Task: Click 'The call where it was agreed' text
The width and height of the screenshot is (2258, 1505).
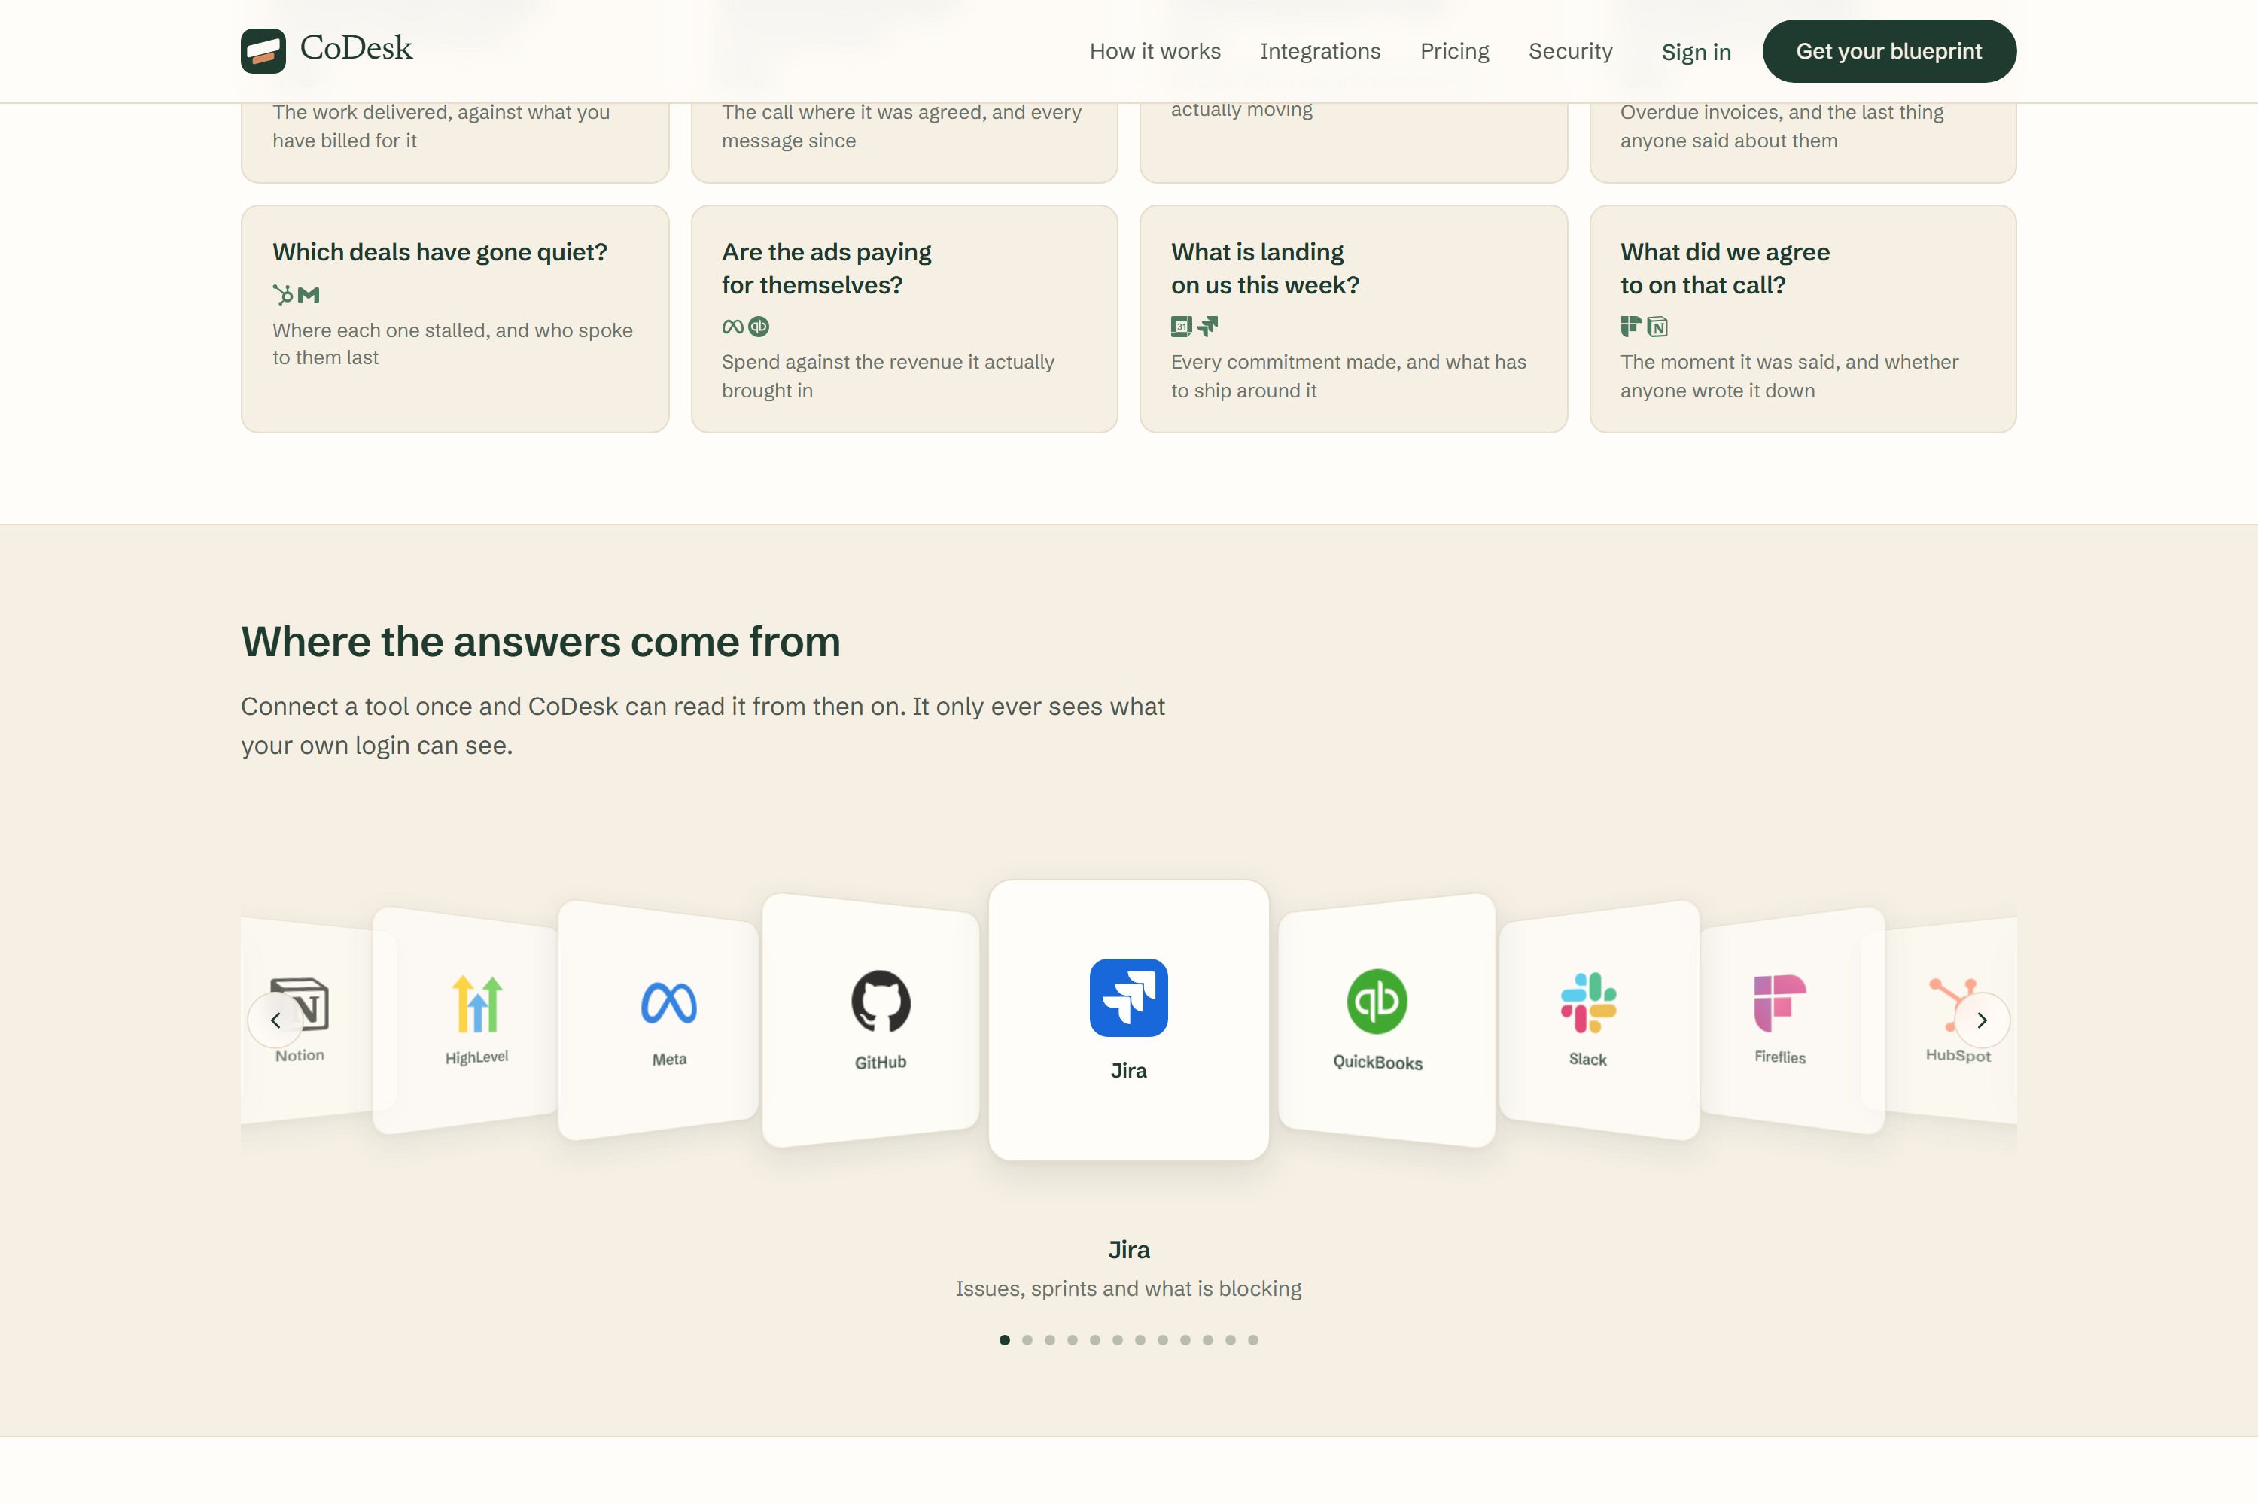Action: (x=902, y=126)
